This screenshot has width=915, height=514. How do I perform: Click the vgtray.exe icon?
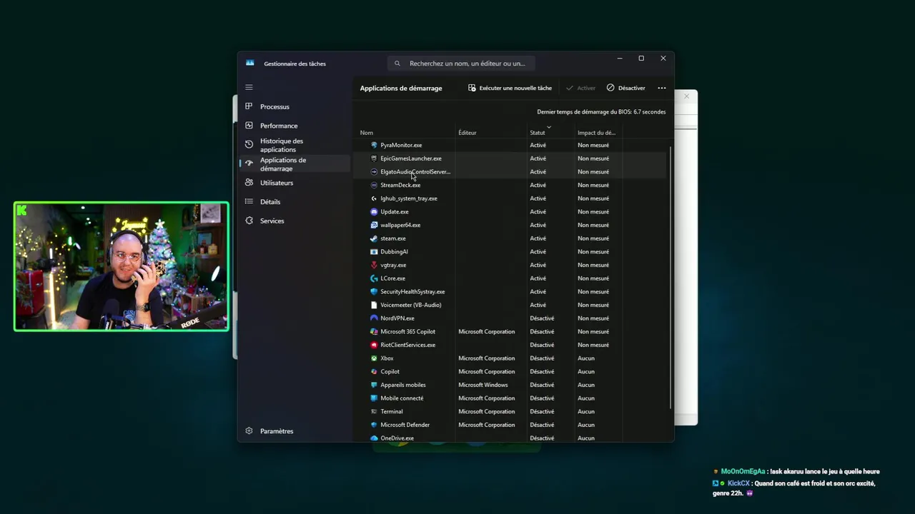pos(374,265)
